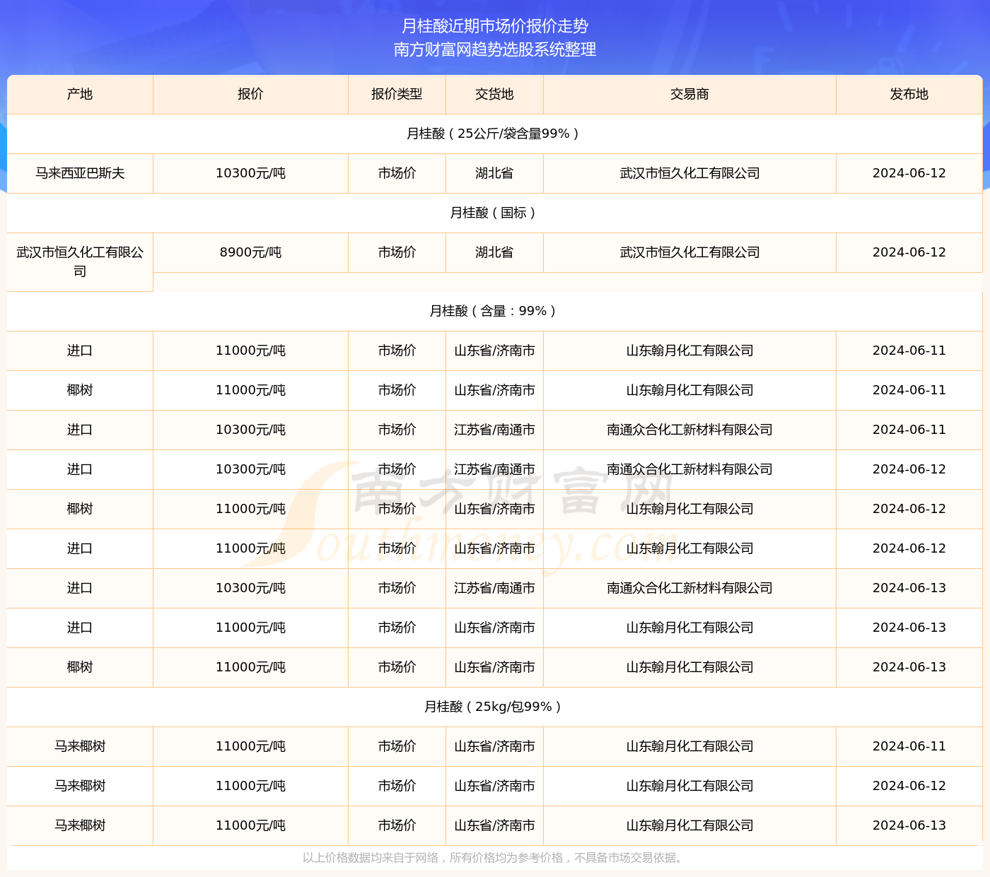The width and height of the screenshot is (990, 877).
Task: Select the '报价' column header
Action: (250, 94)
